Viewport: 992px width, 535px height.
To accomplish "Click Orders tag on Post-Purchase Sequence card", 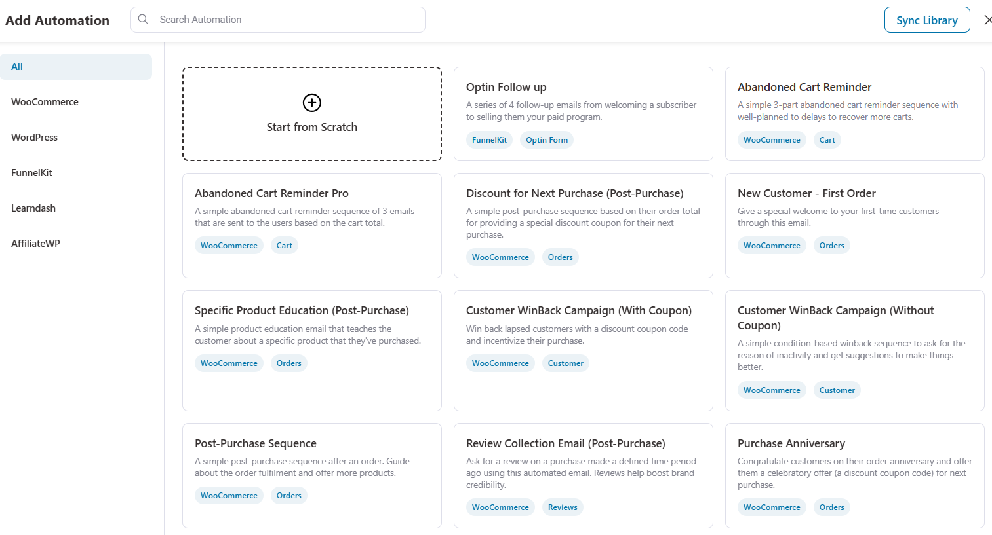I will point(289,496).
